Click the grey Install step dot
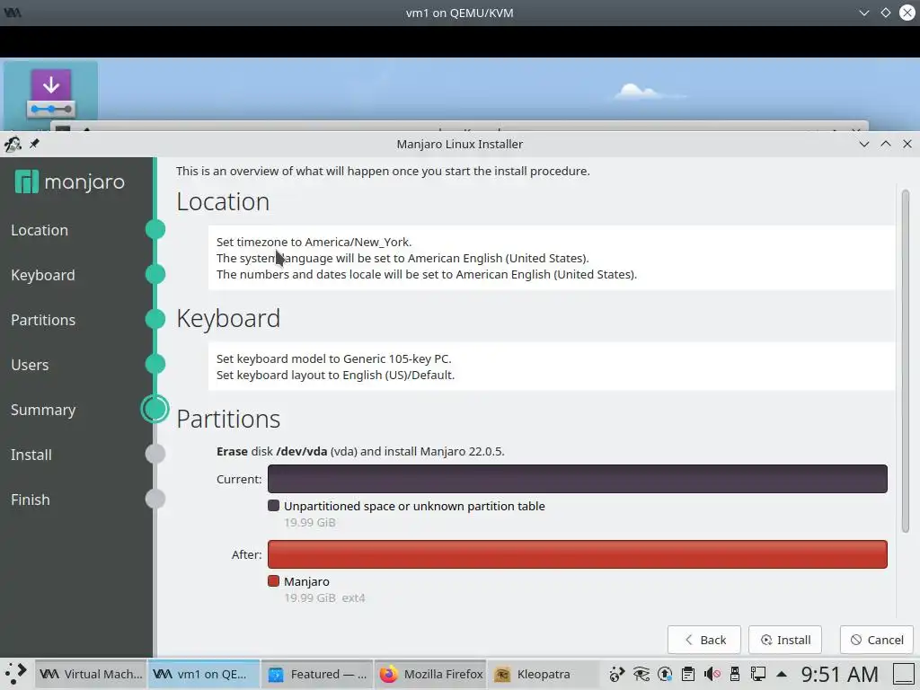Image resolution: width=920 pixels, height=690 pixels. point(155,454)
